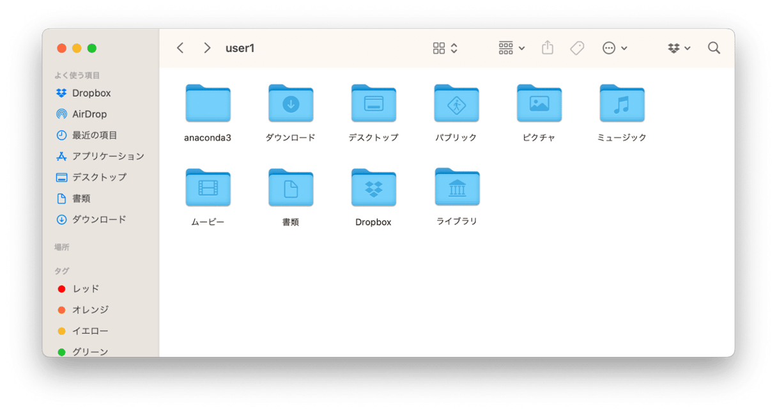Open the ダウンロード folder icon in main view

tap(291, 104)
